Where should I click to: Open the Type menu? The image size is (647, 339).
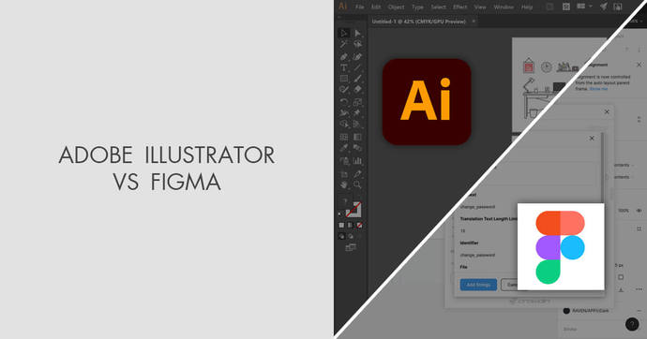point(417,7)
